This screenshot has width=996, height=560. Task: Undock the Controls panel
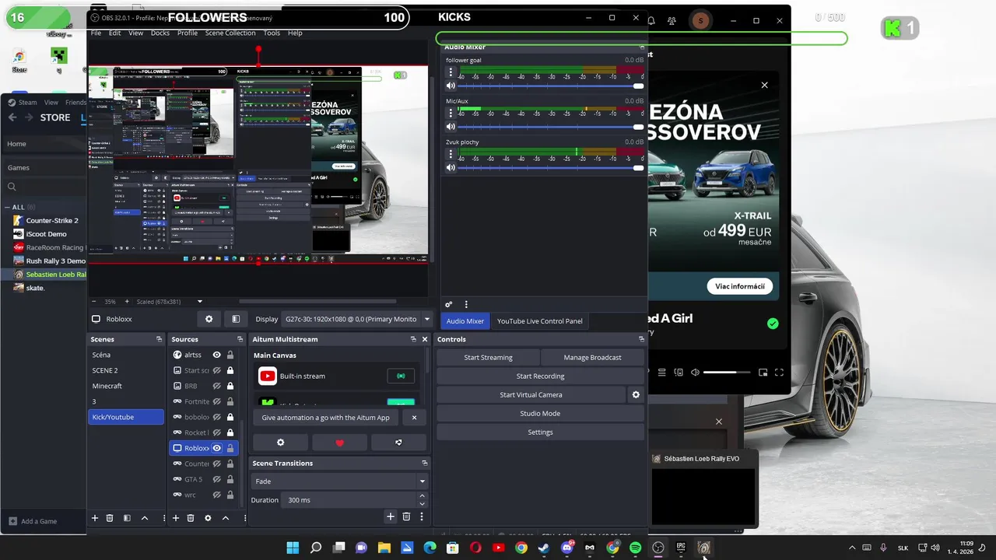pyautogui.click(x=641, y=339)
